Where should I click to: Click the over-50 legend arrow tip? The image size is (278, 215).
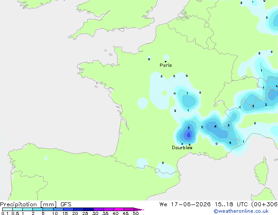[139, 209]
